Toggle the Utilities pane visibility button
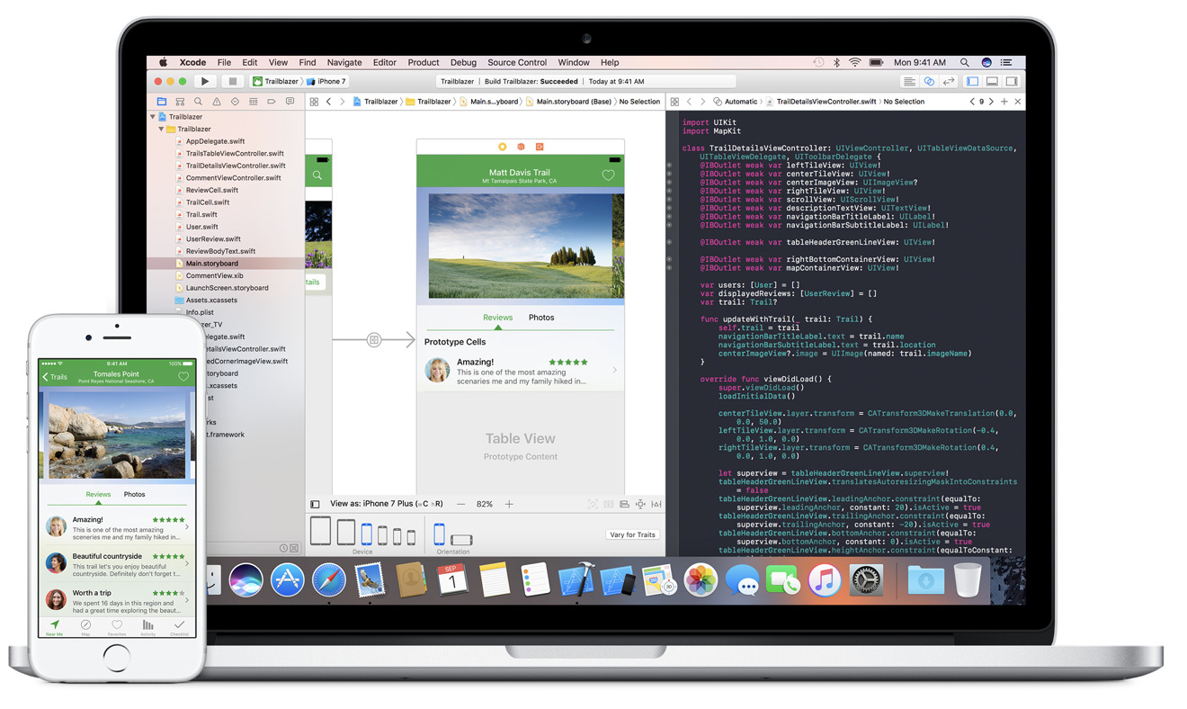Image resolution: width=1187 pixels, height=709 pixels. (x=1012, y=81)
